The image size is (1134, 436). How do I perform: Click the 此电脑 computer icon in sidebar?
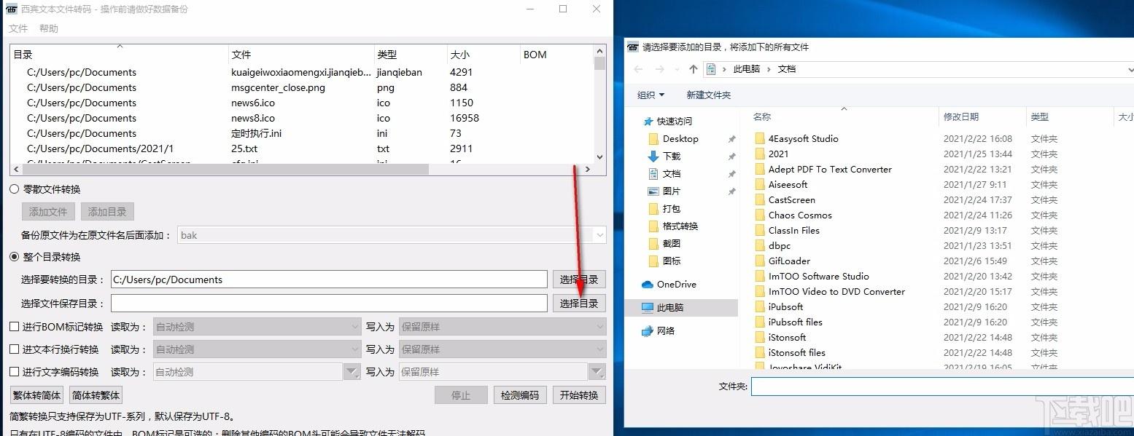coord(648,307)
